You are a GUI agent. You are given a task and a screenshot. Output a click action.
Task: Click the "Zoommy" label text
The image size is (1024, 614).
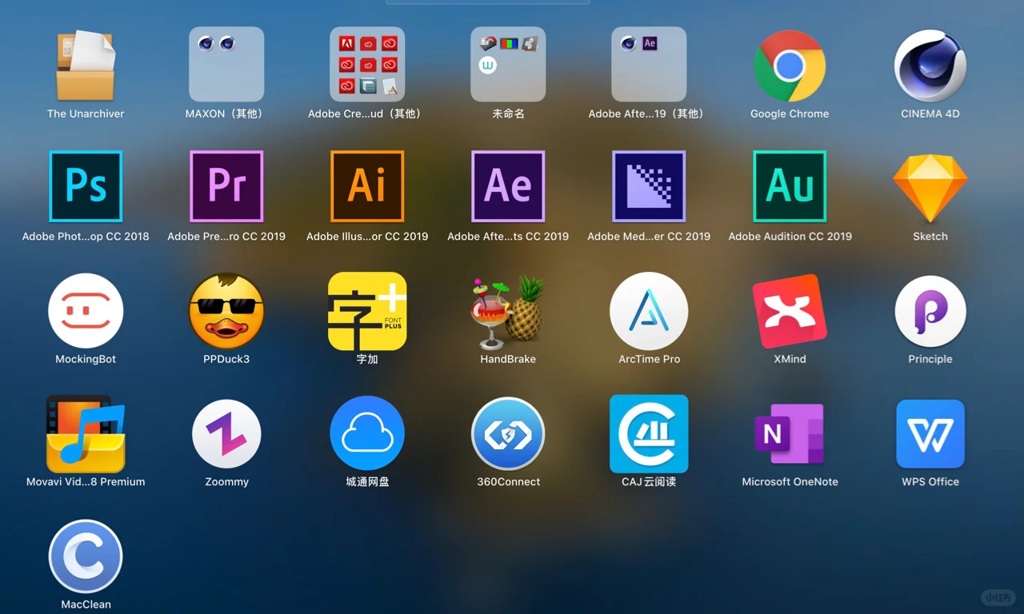(x=226, y=481)
